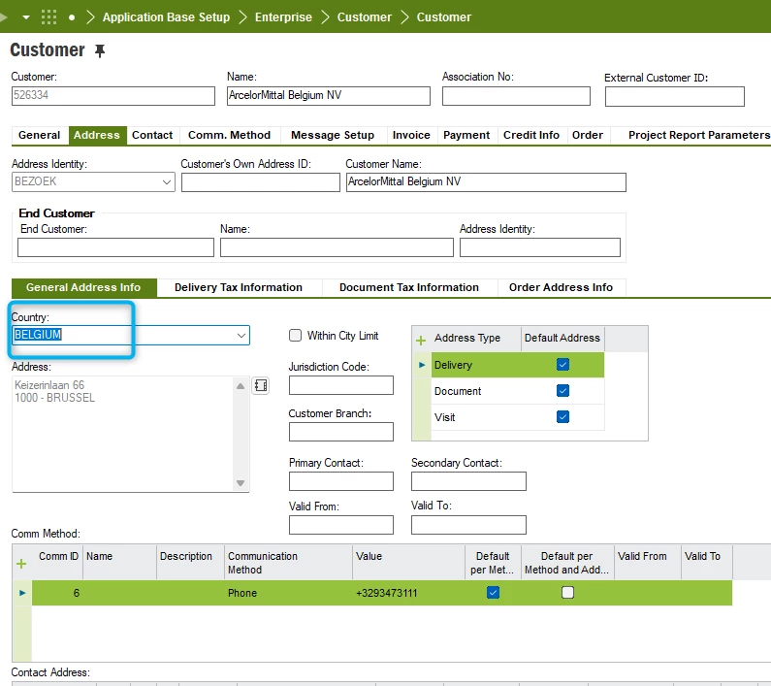Click the Jurisdiction Code field
771x686 pixels.
[x=341, y=385]
